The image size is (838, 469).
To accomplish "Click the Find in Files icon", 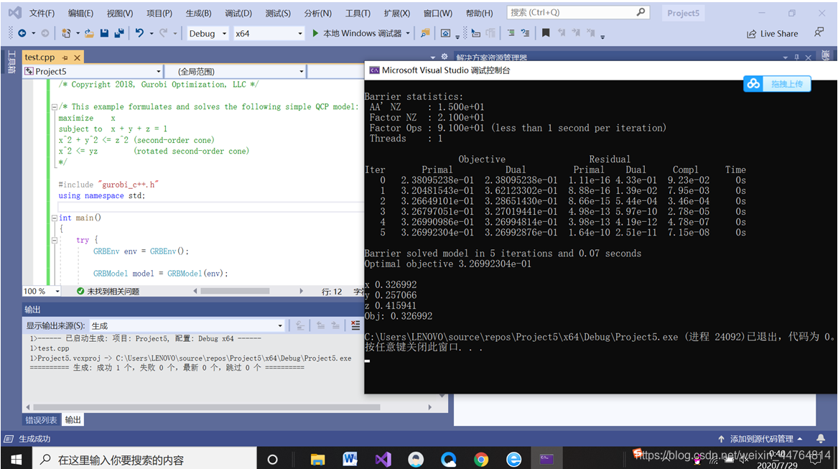I will (425, 33).
